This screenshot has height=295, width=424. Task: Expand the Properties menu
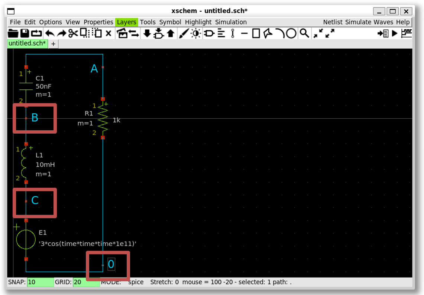click(98, 22)
